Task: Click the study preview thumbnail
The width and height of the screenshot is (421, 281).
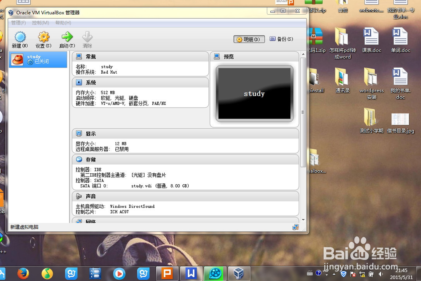Action: click(254, 93)
